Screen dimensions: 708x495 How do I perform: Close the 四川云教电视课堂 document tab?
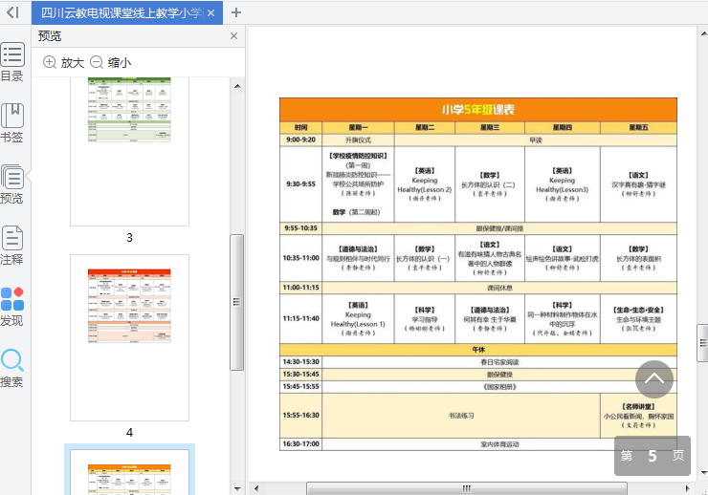click(x=211, y=13)
